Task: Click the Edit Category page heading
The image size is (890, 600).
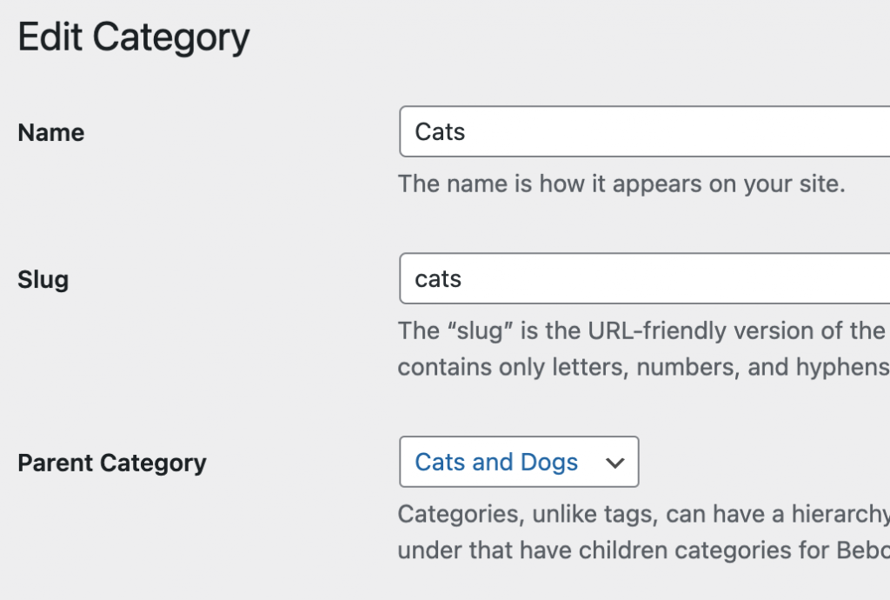Action: (x=134, y=36)
